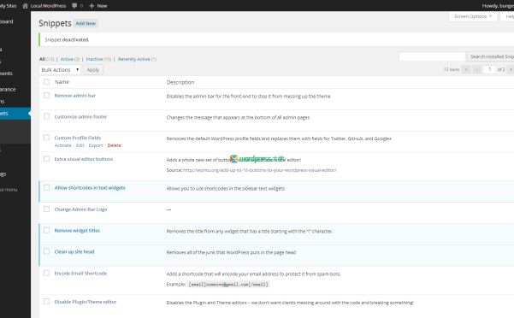Export the Custom Profile Fields snippet
Viewport: 514px width, 318px height.
96,145
